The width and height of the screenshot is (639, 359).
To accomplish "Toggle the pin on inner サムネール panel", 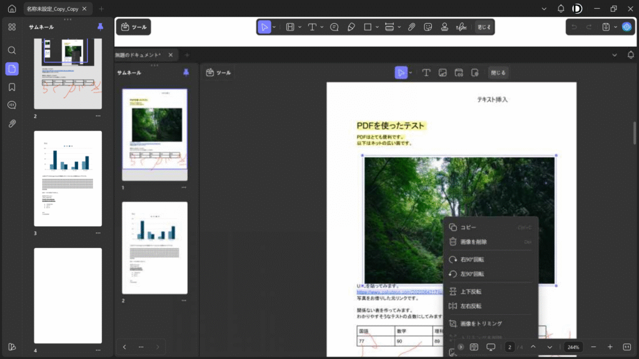I will 185,72.
